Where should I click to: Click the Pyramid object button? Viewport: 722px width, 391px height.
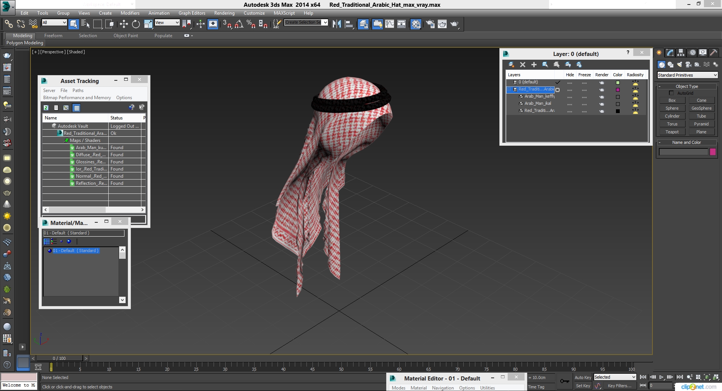coord(701,124)
